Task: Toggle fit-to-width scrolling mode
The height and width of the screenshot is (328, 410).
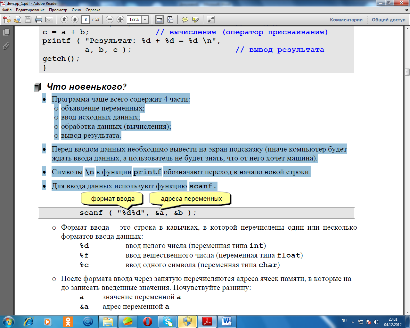Action: pos(159,20)
